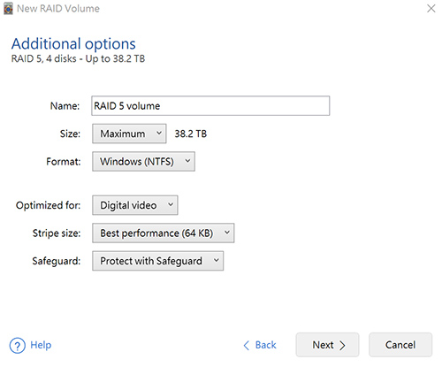Open the Help link

(x=41, y=345)
